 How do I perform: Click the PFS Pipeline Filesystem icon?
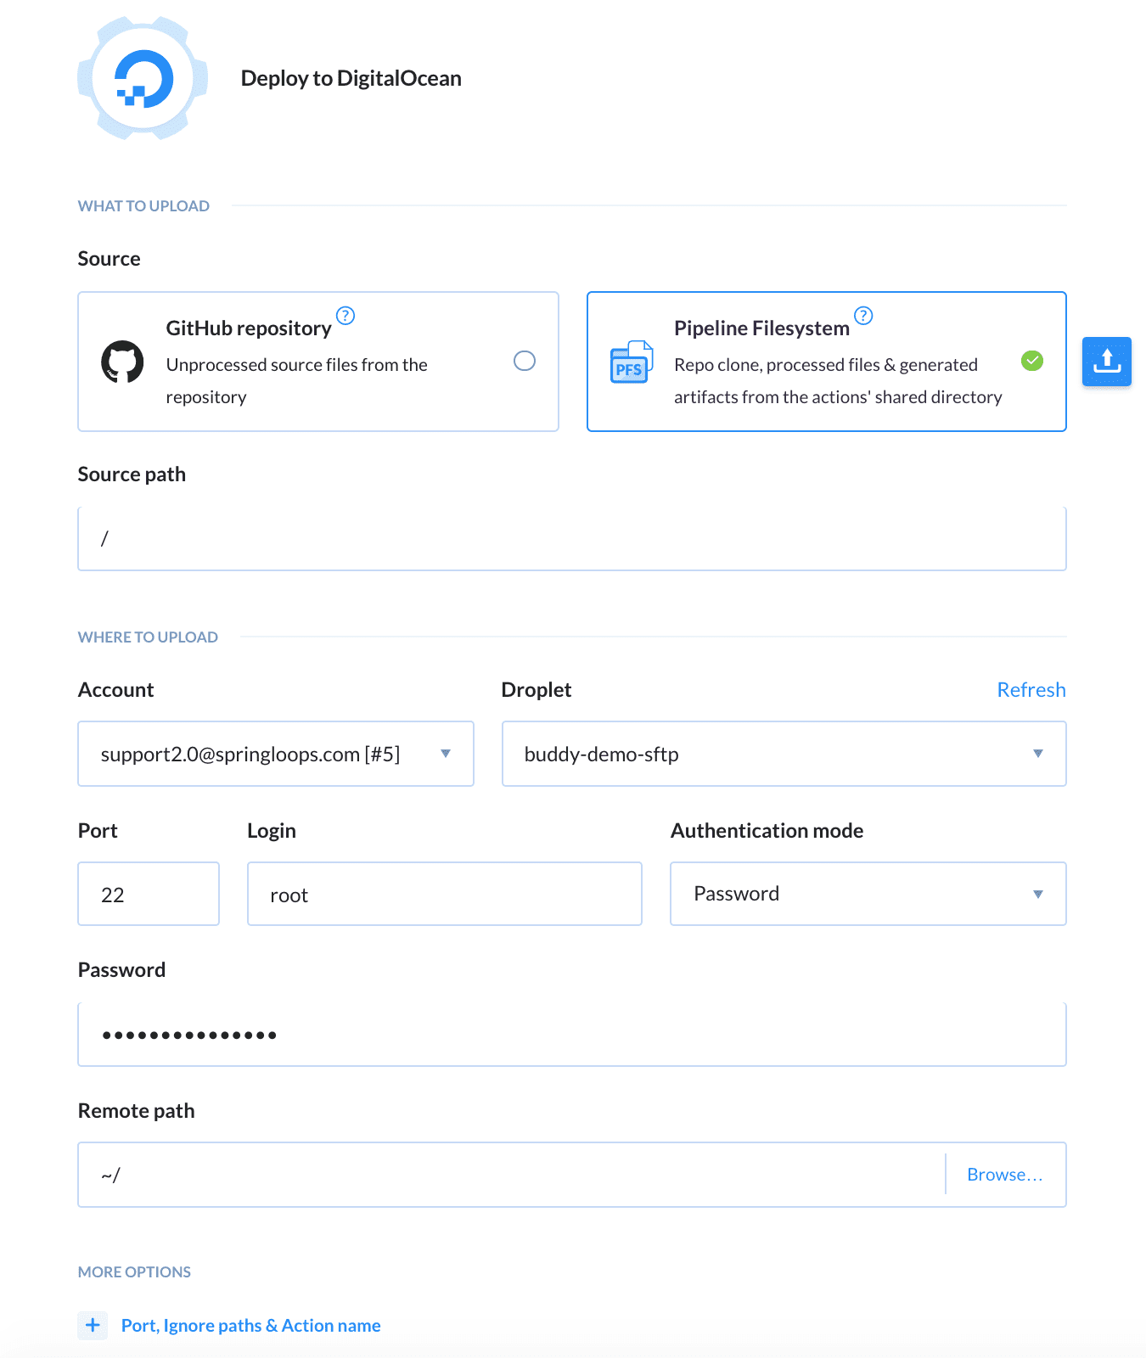(x=632, y=362)
